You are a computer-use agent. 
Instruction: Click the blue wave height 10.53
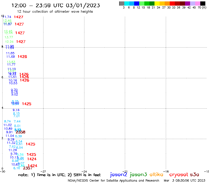click(x=13, y=83)
